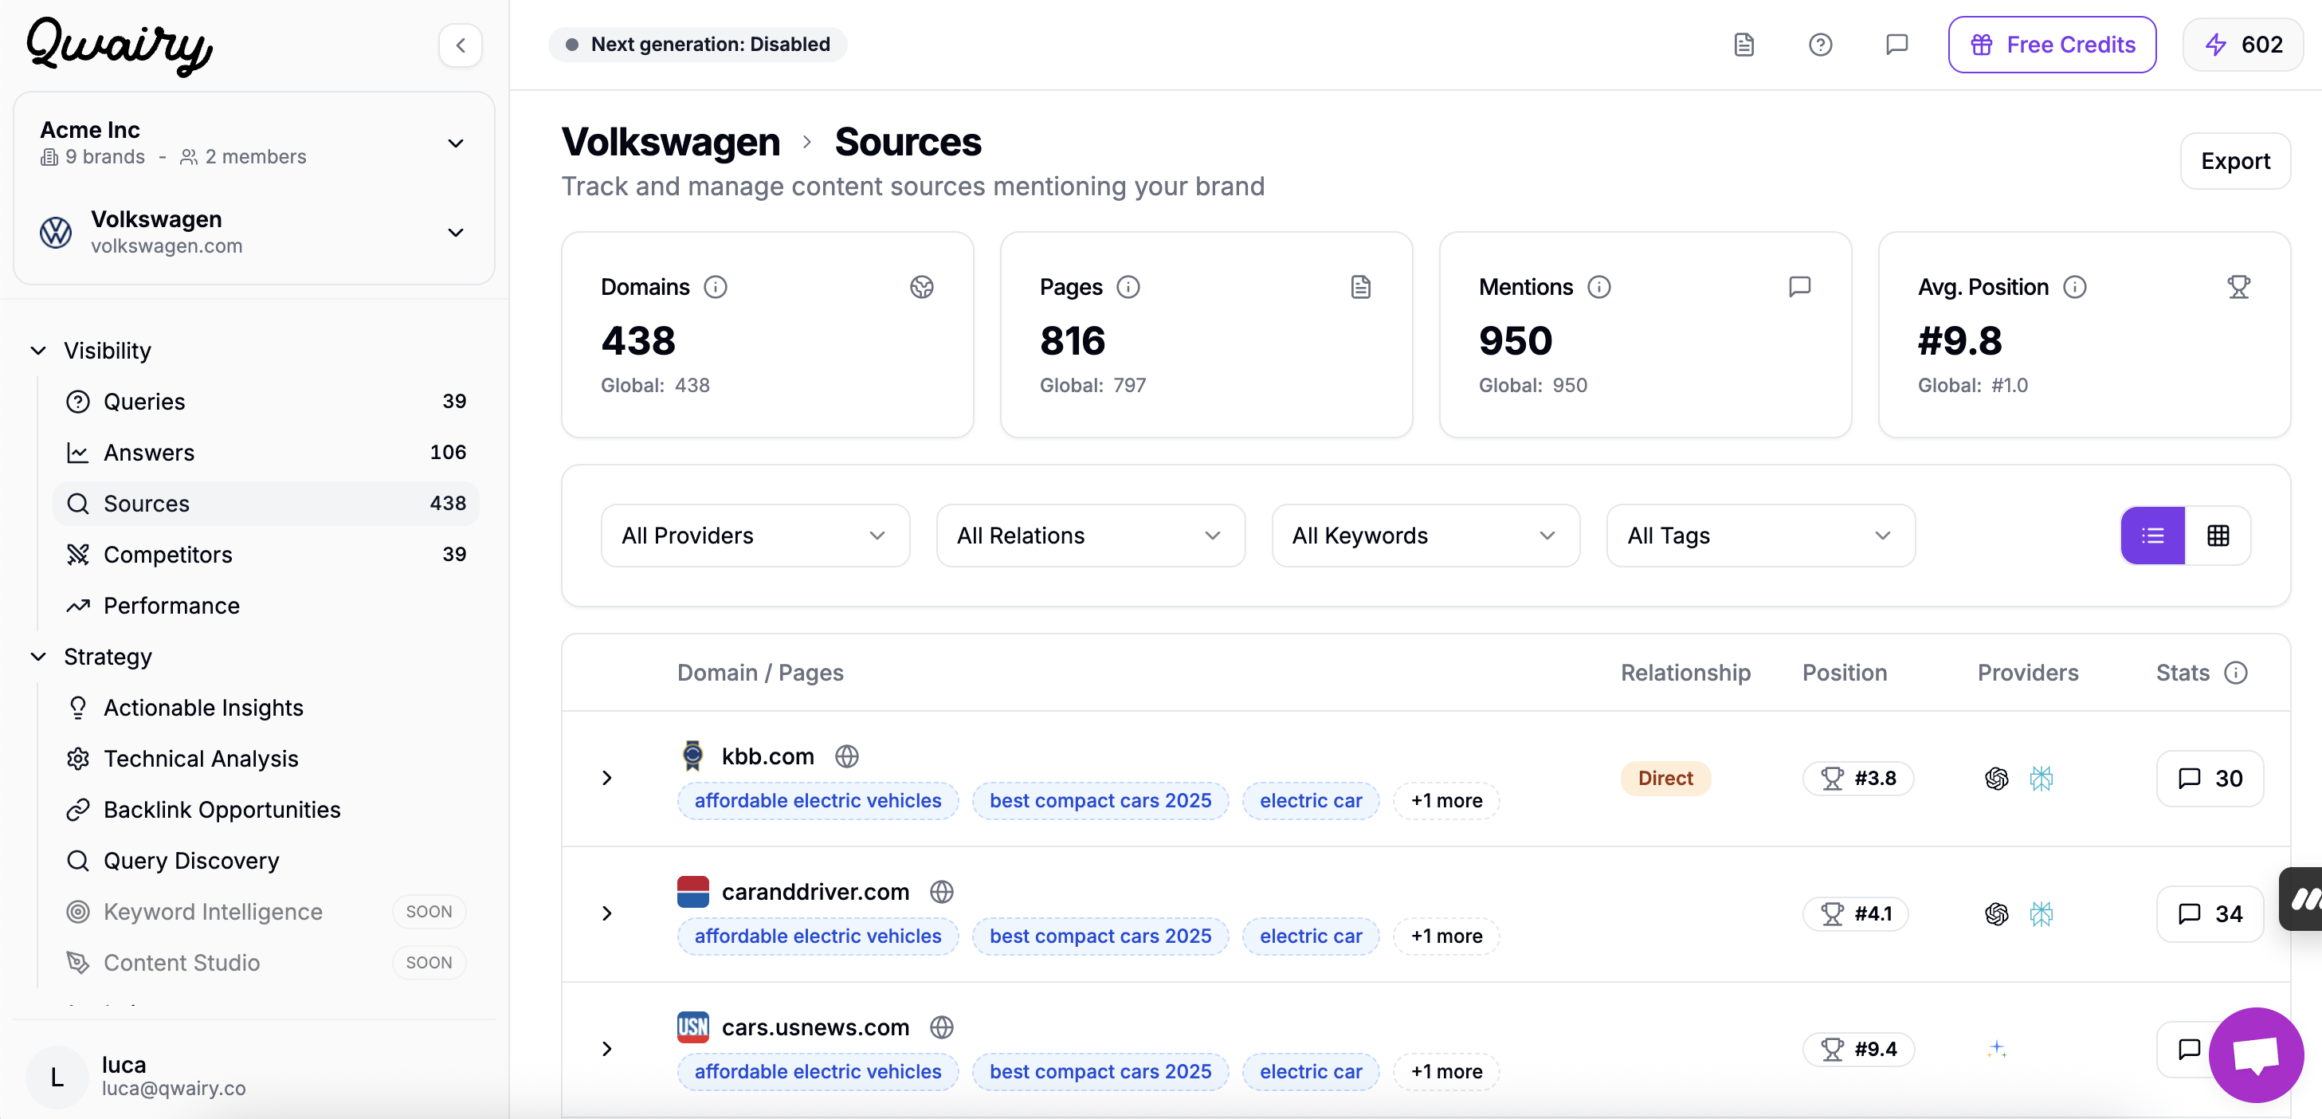Click the ChatGPT provider icon for caranddriver.com
Viewport: 2322px width, 1119px height.
coord(1997,913)
